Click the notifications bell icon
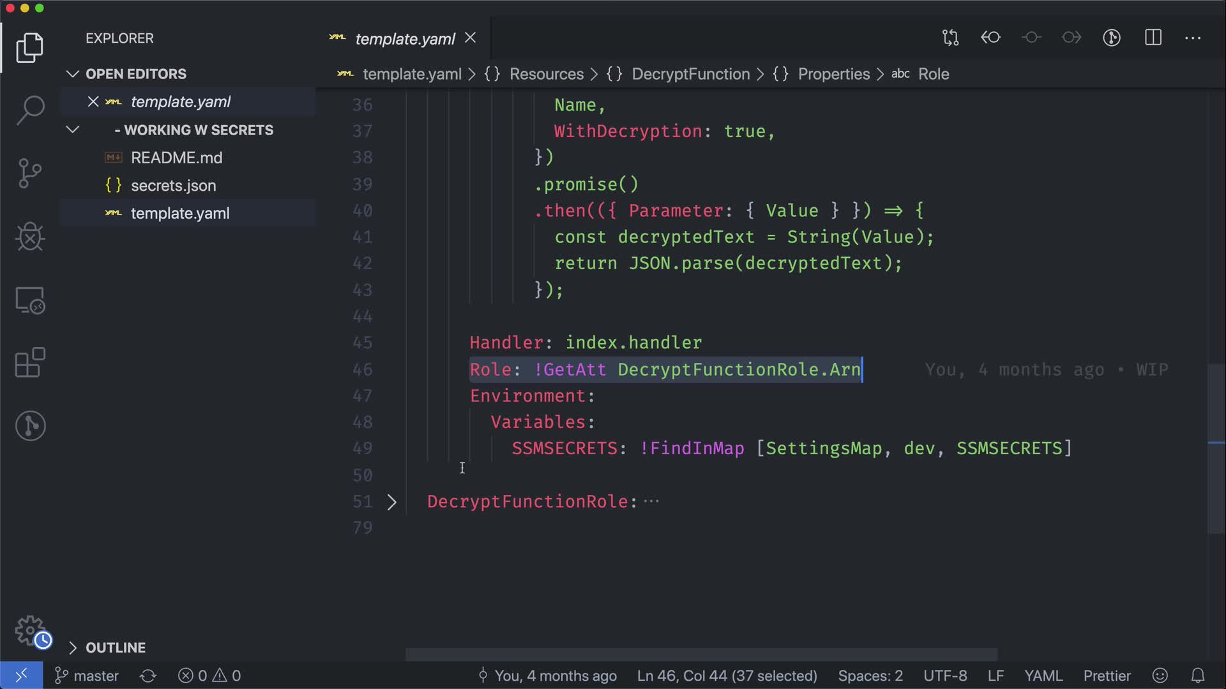 click(x=1198, y=676)
